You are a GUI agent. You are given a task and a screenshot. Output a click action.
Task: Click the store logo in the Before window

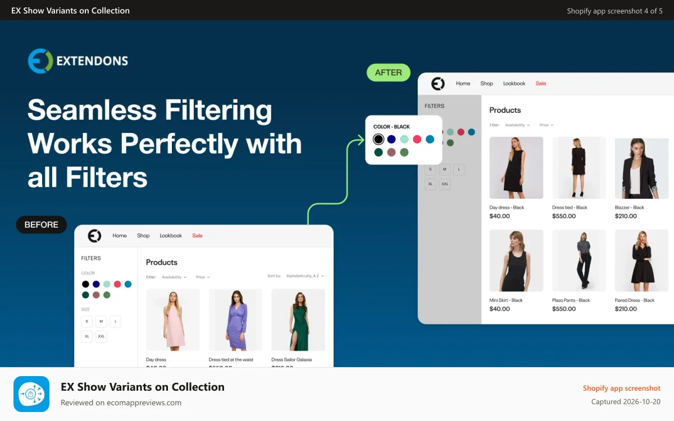point(94,236)
